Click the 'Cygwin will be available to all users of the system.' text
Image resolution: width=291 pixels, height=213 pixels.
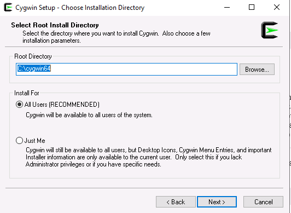pos(89,115)
